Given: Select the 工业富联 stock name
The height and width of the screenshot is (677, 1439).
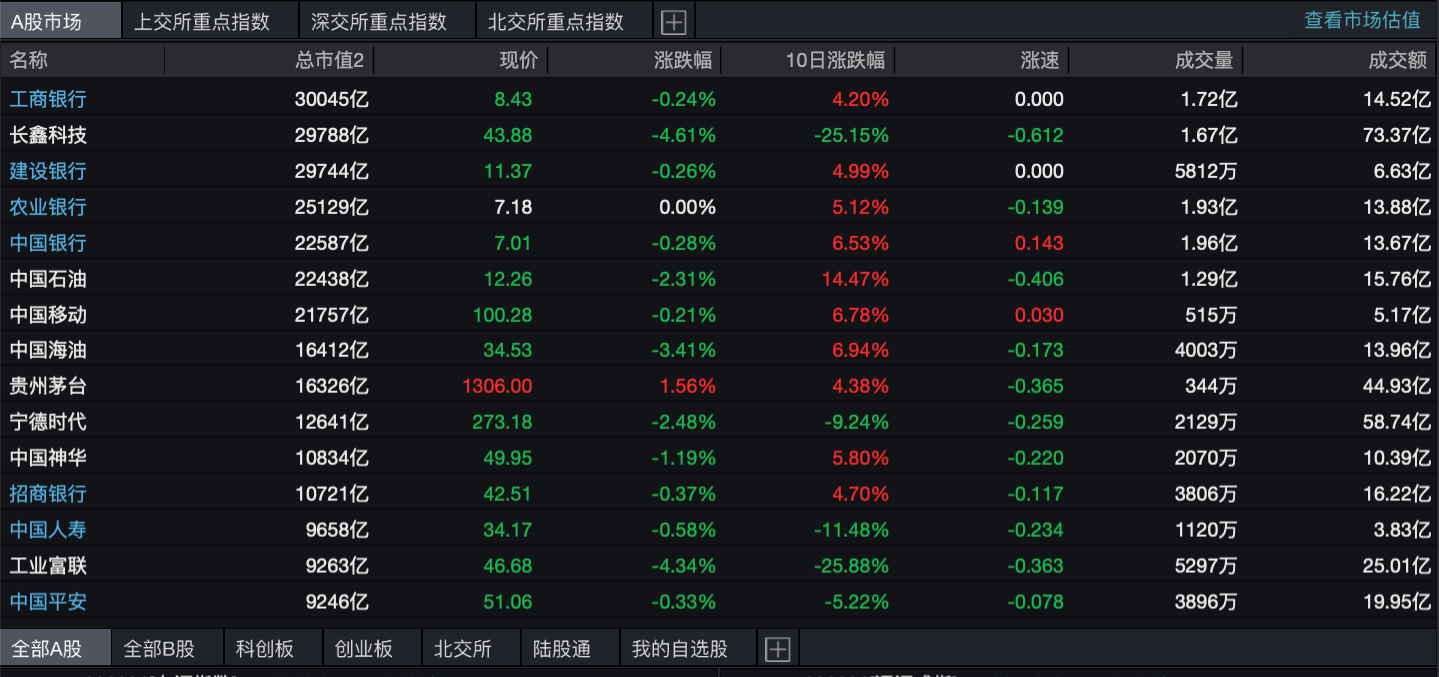Looking at the screenshot, I should [x=48, y=566].
